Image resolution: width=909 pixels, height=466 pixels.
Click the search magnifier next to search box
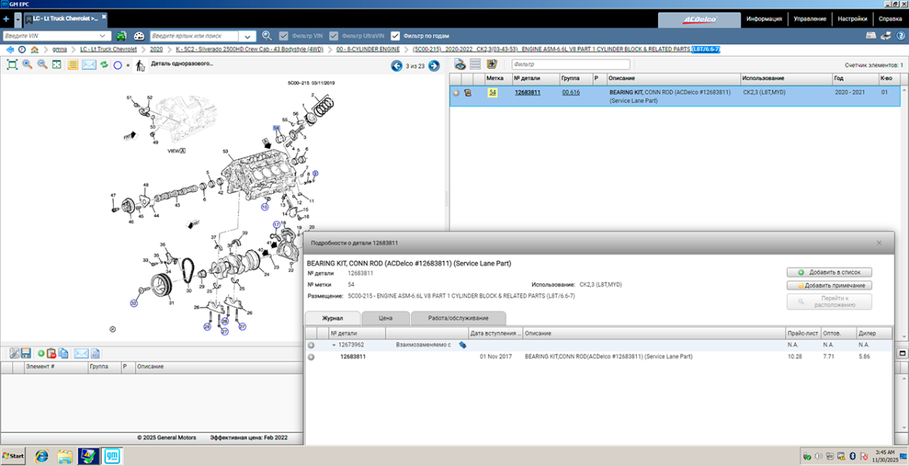pos(267,36)
